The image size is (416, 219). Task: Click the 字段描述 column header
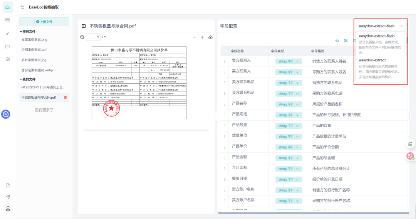[x=318, y=51]
